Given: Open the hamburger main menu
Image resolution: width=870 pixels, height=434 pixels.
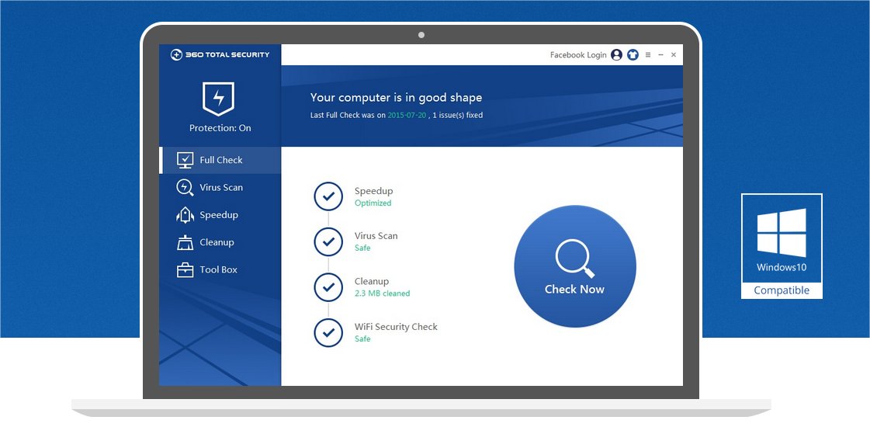Looking at the screenshot, I should point(648,55).
